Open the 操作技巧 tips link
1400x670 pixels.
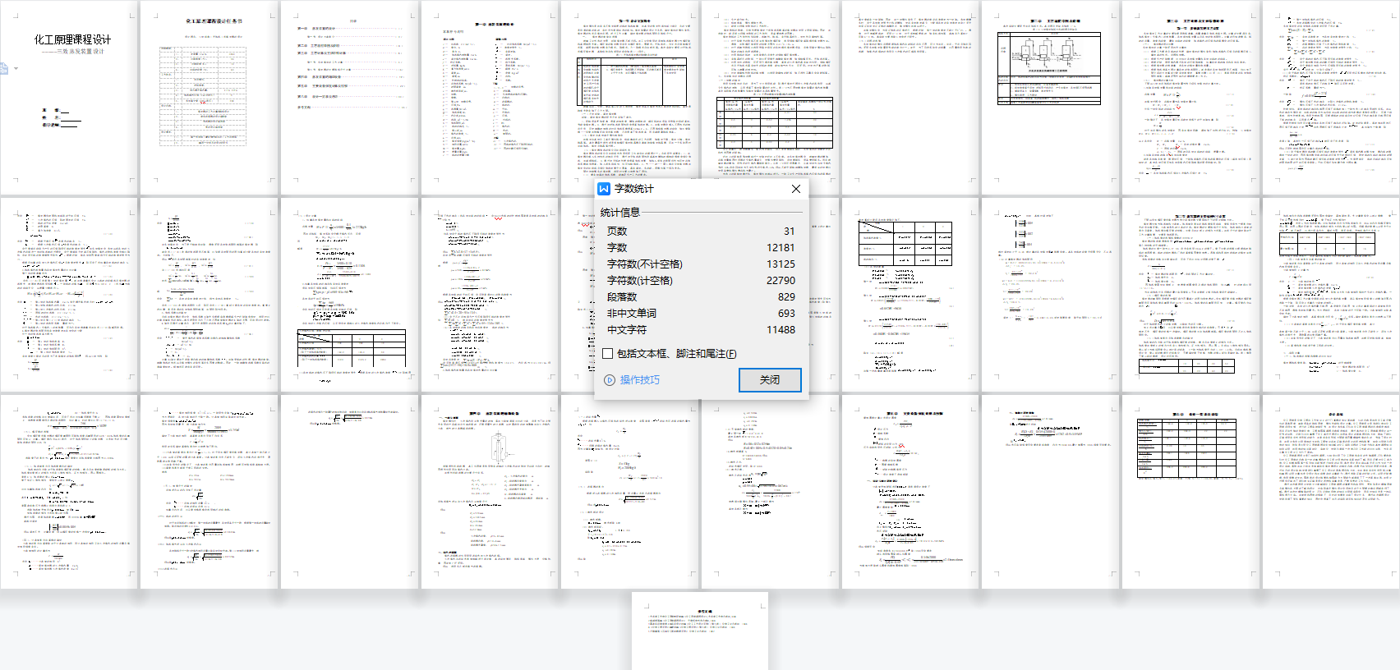point(640,380)
